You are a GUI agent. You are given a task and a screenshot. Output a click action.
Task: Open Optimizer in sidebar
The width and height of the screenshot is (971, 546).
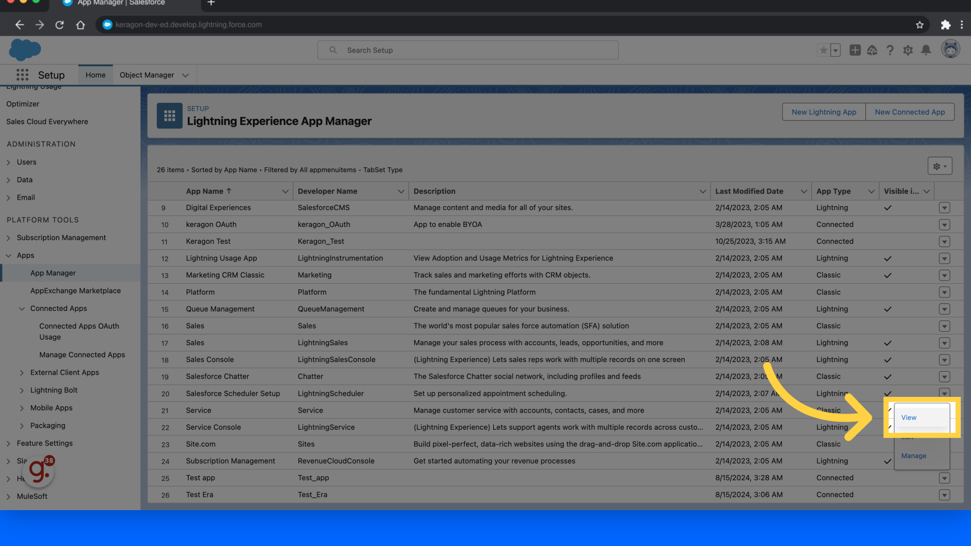[23, 104]
